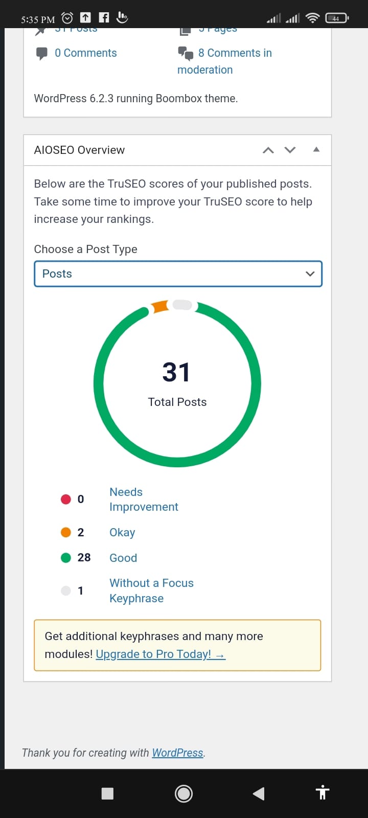Screen dimensions: 368x818
Task: Open the 0 Comments link
Action: (85, 53)
